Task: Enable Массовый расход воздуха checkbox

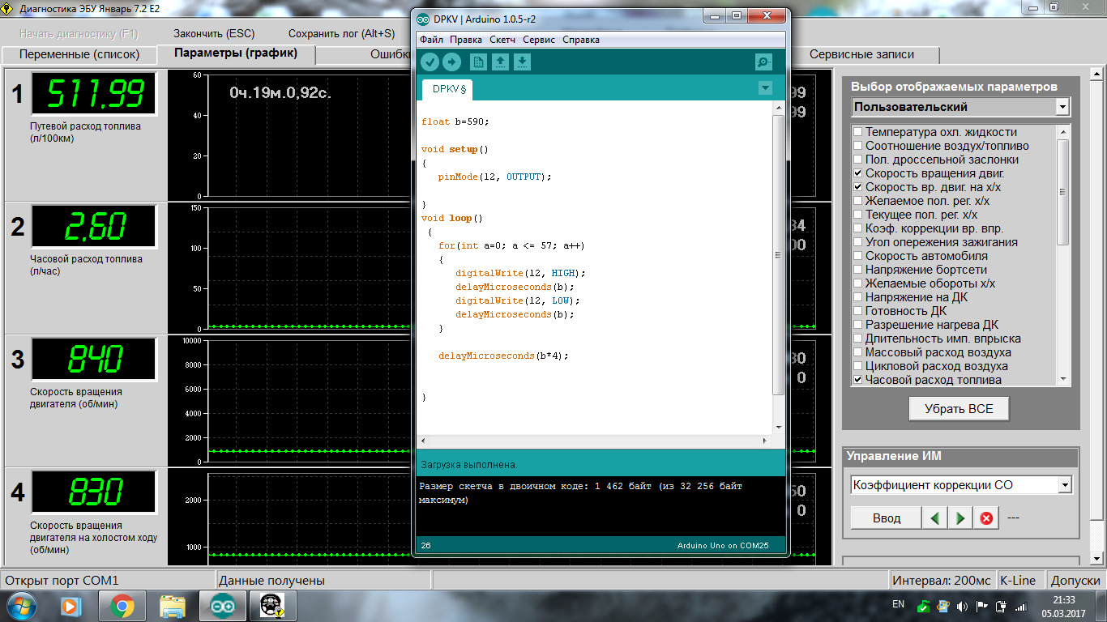Action: 858,352
